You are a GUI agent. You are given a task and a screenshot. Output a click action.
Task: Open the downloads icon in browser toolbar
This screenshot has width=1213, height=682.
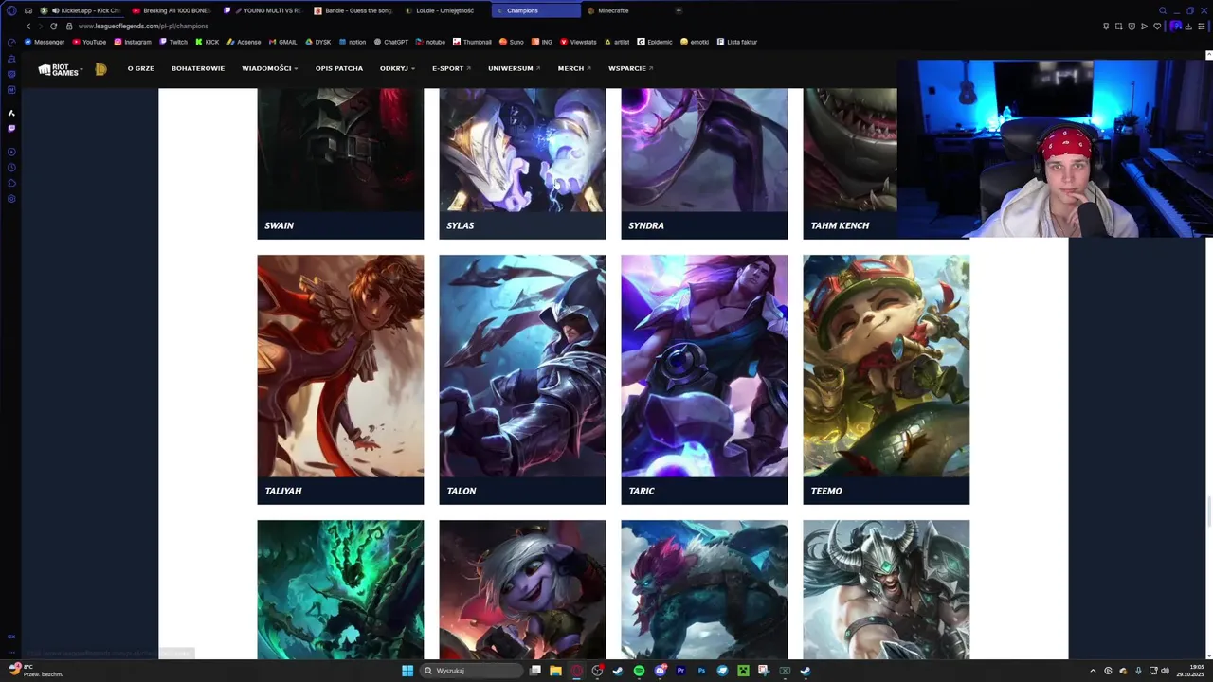coord(1188,26)
